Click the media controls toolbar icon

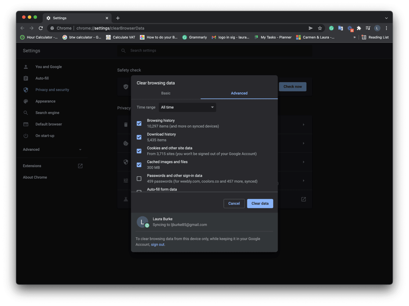pyautogui.click(x=367, y=28)
